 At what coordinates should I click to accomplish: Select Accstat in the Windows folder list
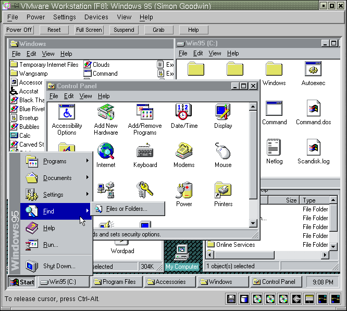[x=24, y=91]
